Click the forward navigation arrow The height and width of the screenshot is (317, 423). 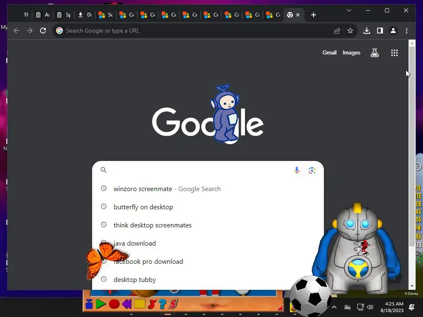coord(30,31)
